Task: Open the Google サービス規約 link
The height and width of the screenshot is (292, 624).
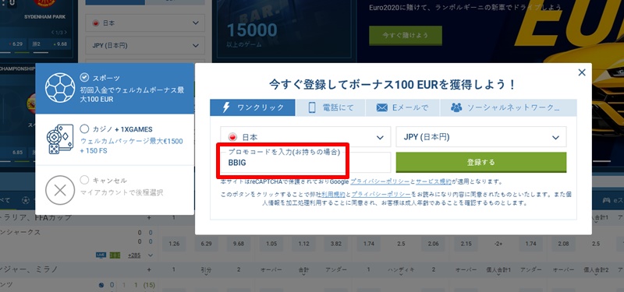Action: coord(434,181)
